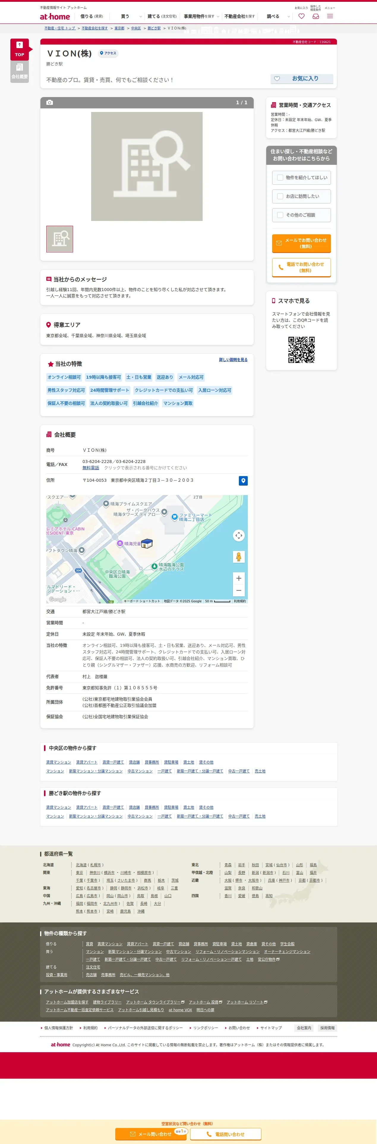Click 利用規約 link on map
Image resolution: width=377 pixels, height=1144 pixels.
240,601
